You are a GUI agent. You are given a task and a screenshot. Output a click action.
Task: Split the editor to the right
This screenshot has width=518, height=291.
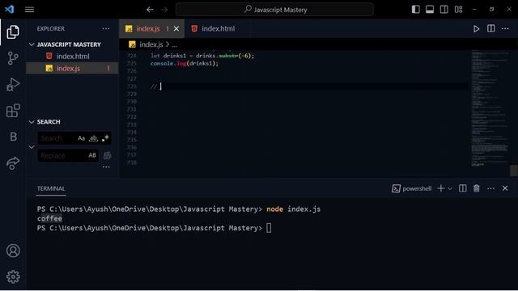click(491, 29)
